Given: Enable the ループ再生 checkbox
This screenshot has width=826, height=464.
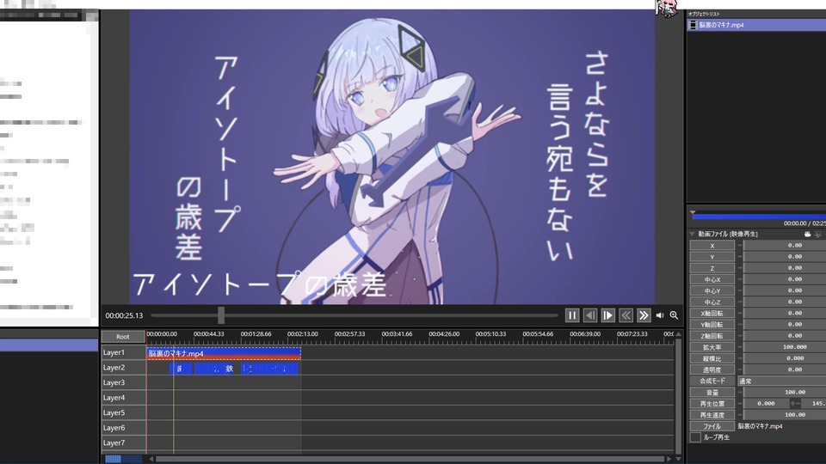Looking at the screenshot, I should 695,437.
